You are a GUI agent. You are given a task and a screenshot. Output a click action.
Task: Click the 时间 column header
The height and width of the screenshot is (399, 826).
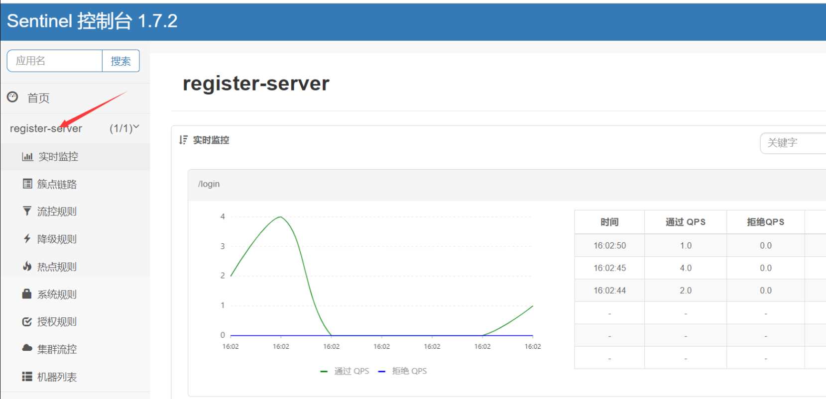click(x=609, y=222)
